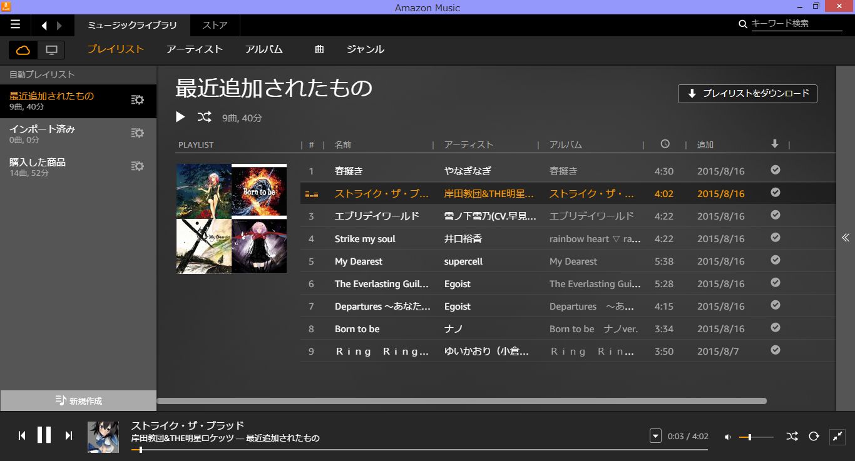This screenshot has width=855, height=461.
Task: Select the 曲 tab
Action: (x=319, y=49)
